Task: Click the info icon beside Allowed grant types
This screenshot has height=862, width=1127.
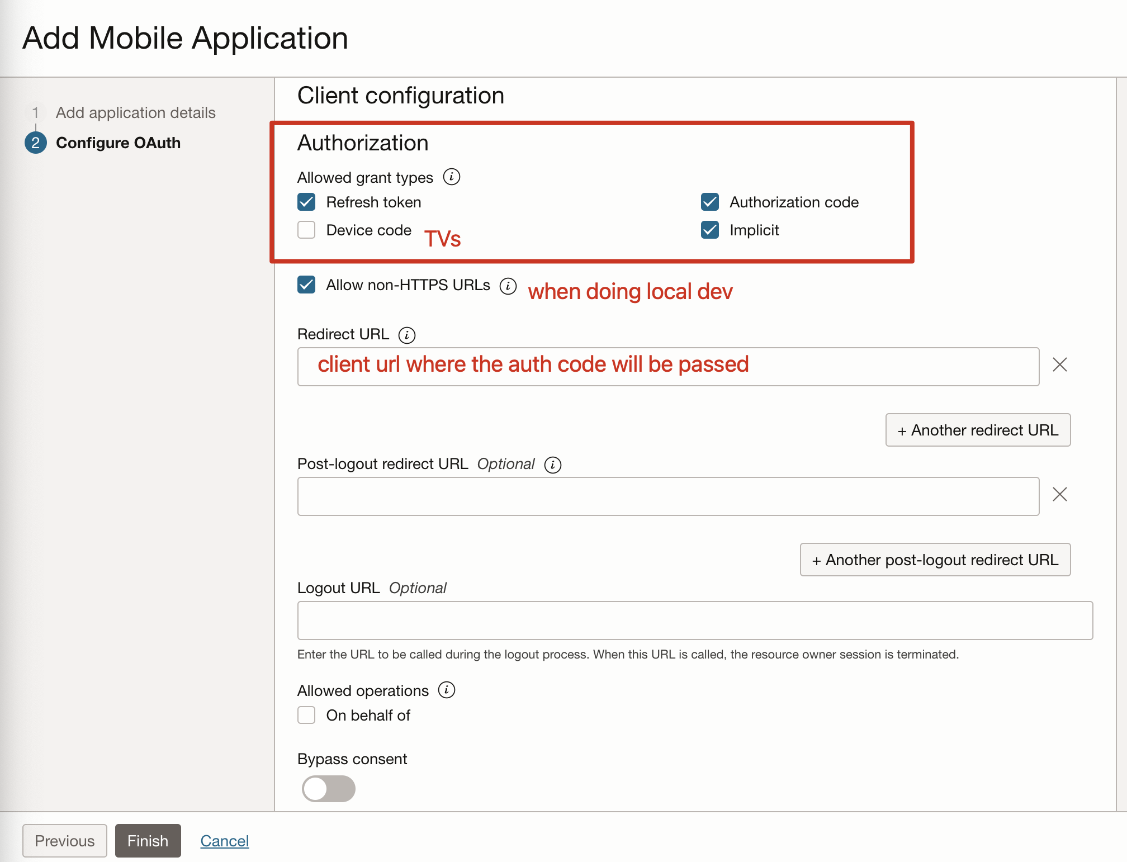Action: (451, 177)
